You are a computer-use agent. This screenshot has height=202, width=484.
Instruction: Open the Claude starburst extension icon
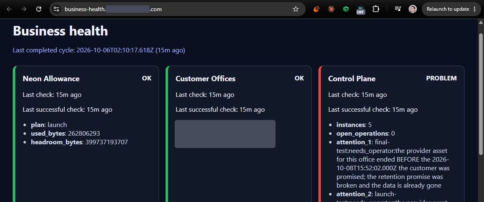(x=331, y=9)
